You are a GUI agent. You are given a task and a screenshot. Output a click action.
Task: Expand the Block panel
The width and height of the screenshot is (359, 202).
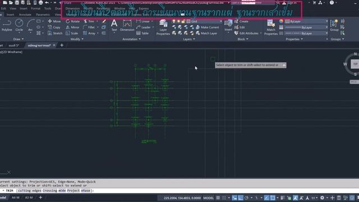pos(243,39)
